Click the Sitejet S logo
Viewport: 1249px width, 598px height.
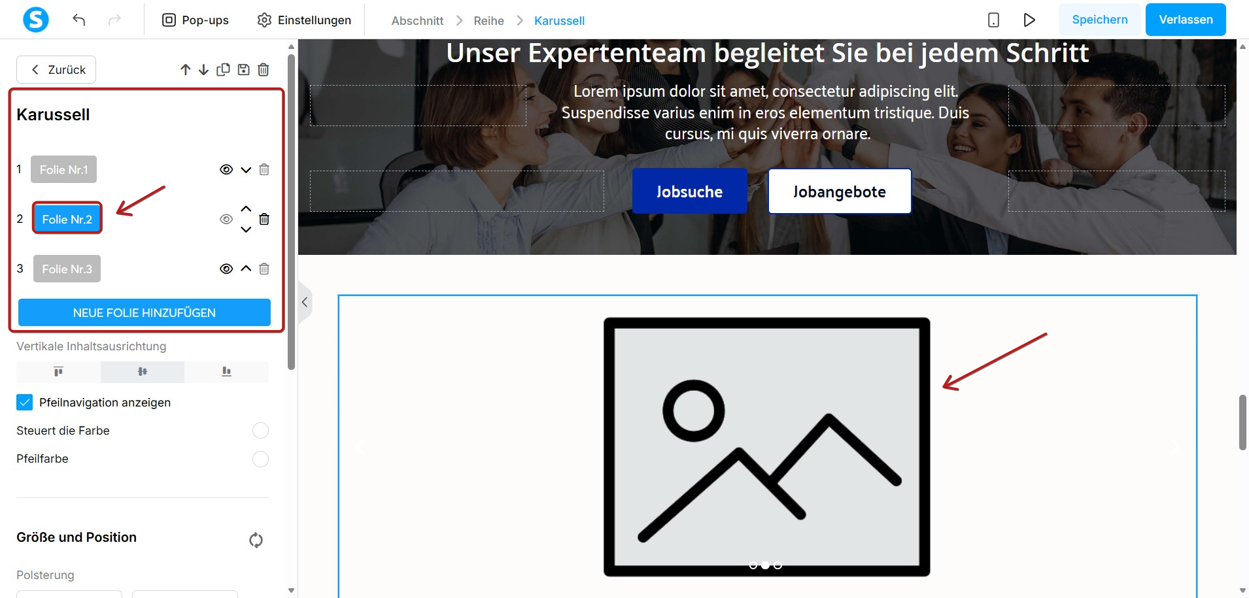[x=36, y=20]
